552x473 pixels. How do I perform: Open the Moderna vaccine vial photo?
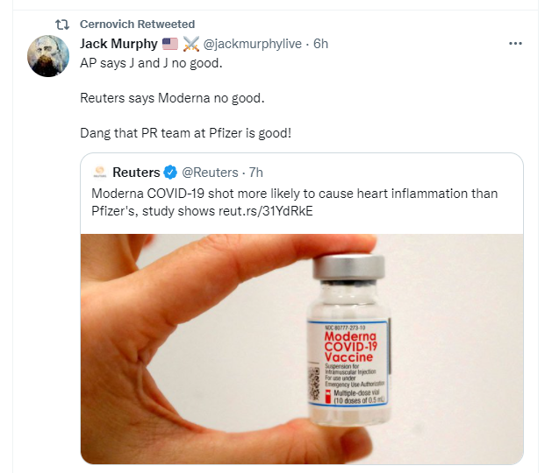point(302,348)
